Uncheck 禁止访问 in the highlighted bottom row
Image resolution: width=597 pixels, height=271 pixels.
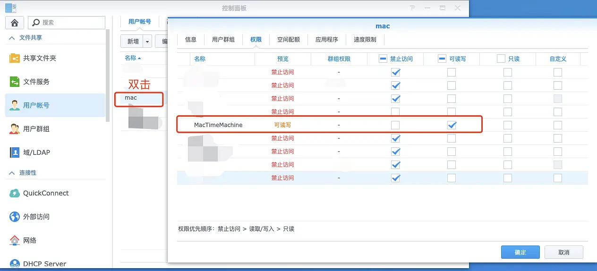tap(395, 178)
